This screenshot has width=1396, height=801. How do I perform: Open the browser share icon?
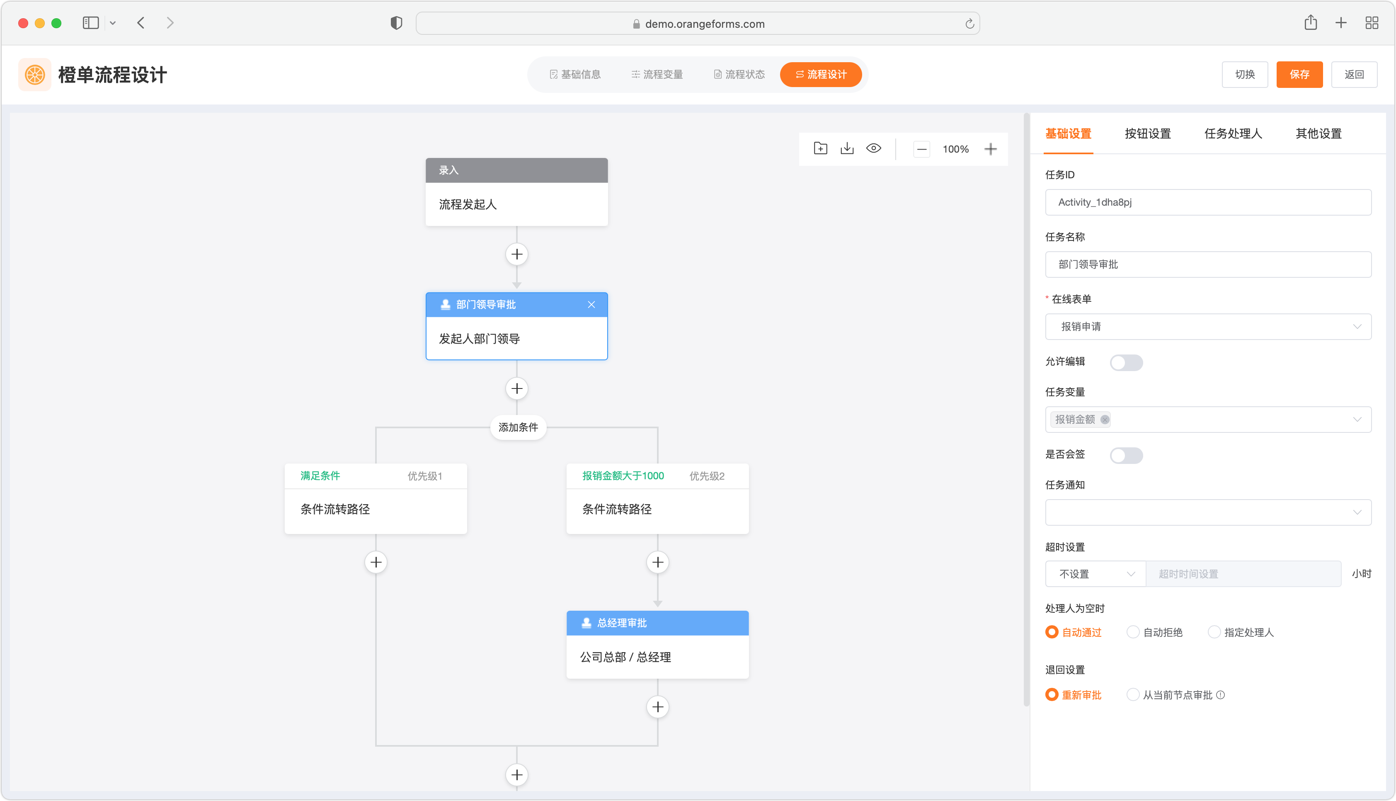1310,22
